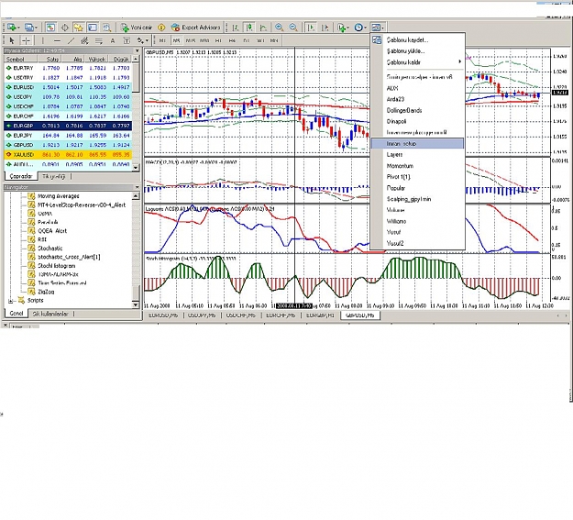Switch to the EURUSD,M5 chart tab
573x520 pixels.
pos(163,315)
